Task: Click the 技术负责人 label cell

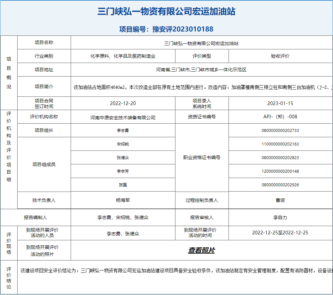Action: (x=44, y=200)
